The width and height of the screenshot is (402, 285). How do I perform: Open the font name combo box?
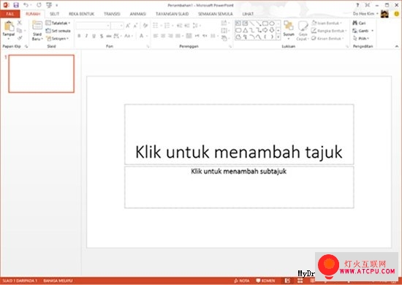coord(93,26)
